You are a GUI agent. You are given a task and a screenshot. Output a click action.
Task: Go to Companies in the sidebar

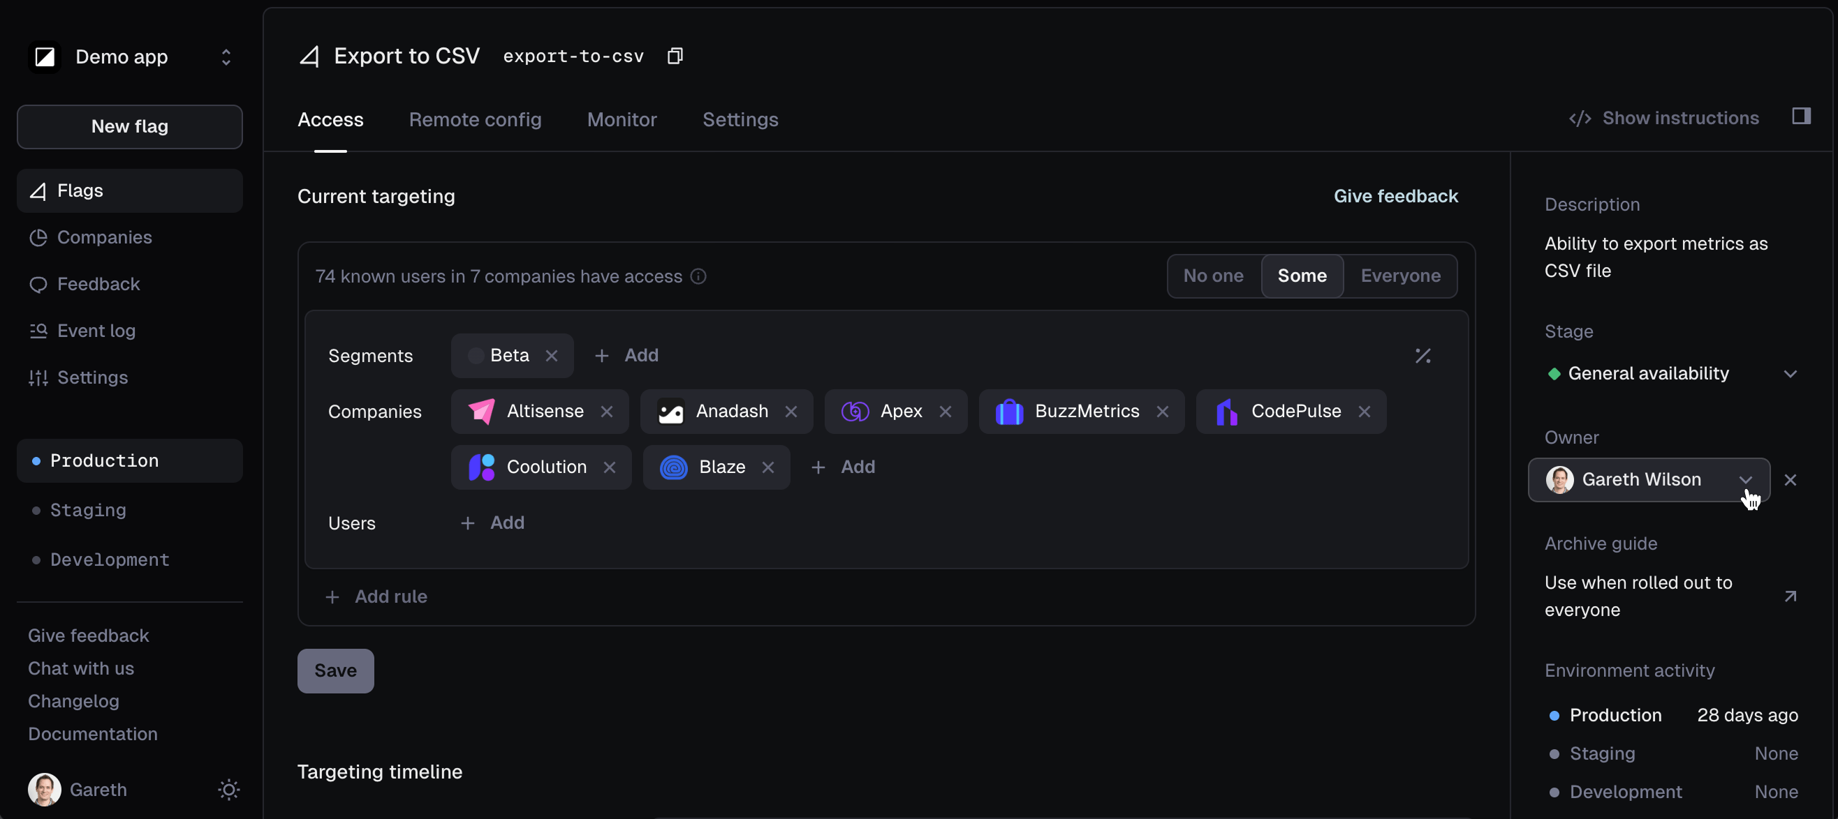tap(129, 237)
